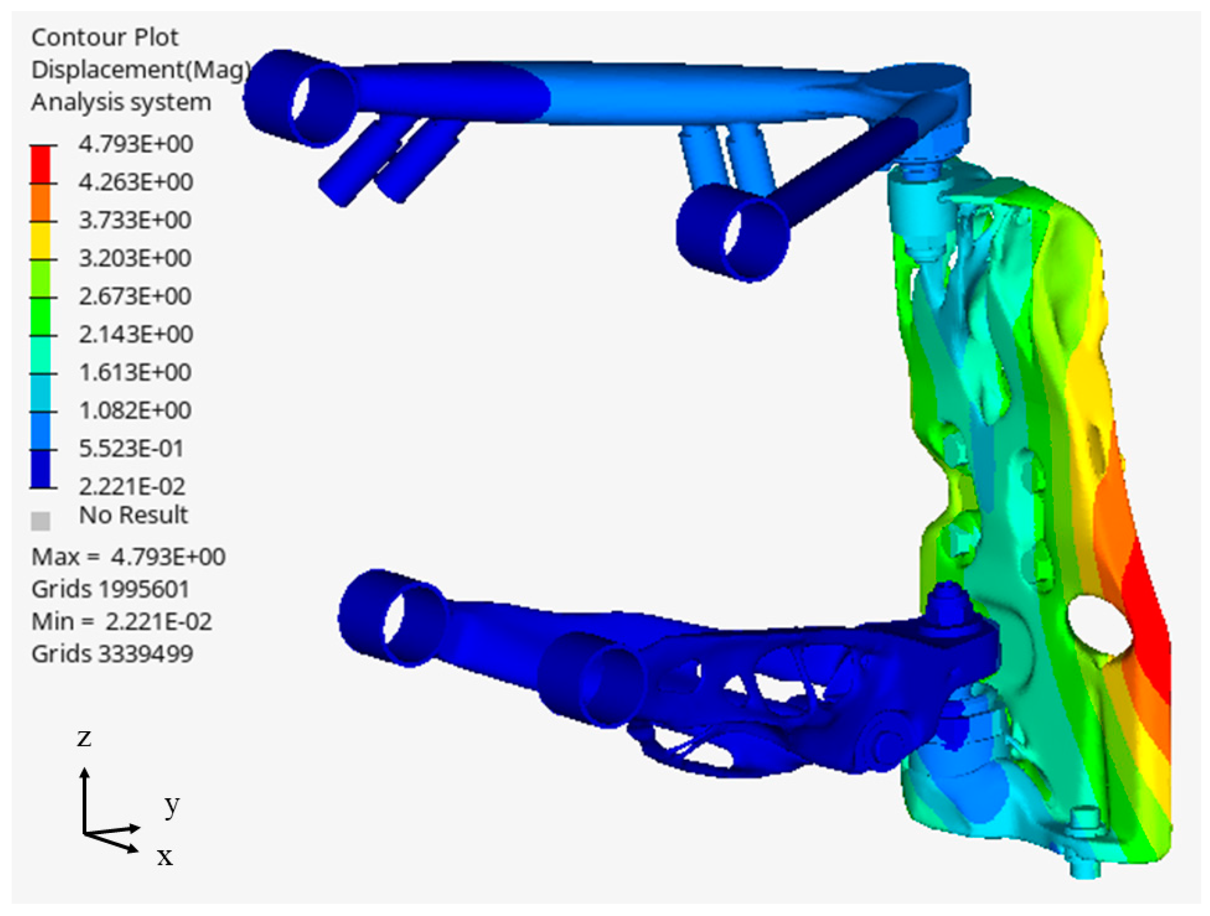Click the Grids 3339499 label

point(112,654)
